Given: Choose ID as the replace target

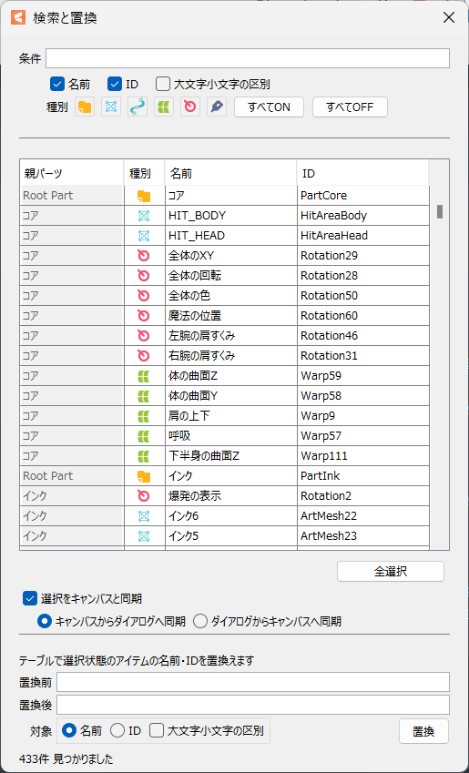Looking at the screenshot, I should click(117, 730).
